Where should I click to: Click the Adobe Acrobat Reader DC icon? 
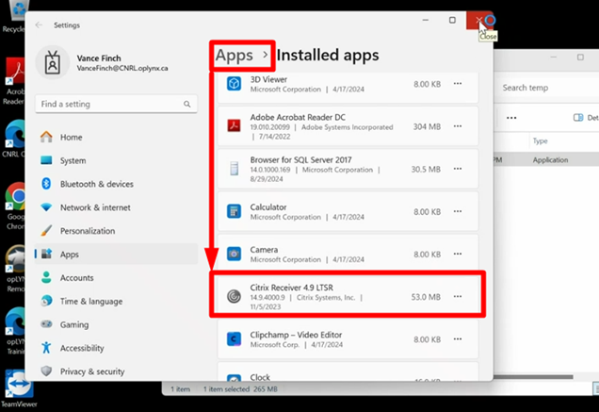(235, 125)
